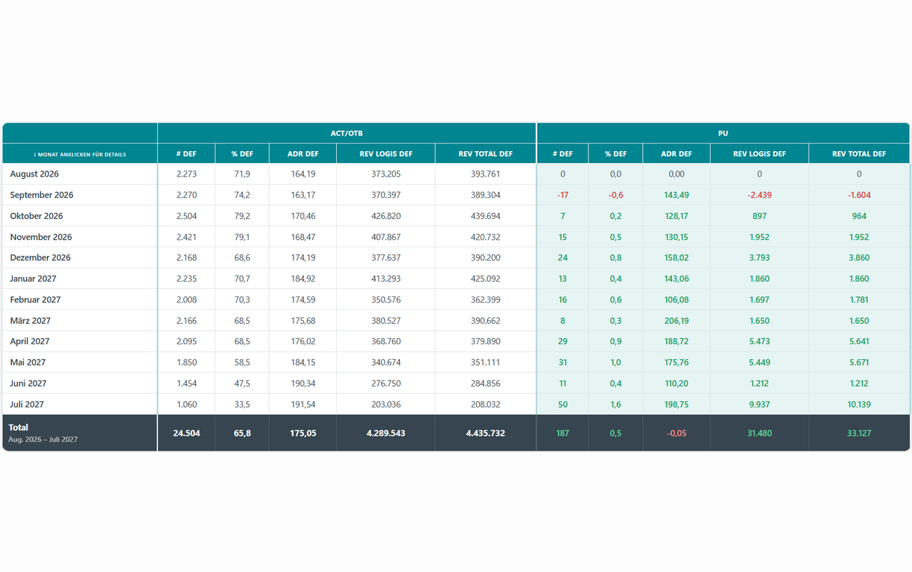Click REV TOTAL DEF header under PU
The height and width of the screenshot is (572, 912).
pyautogui.click(x=859, y=154)
